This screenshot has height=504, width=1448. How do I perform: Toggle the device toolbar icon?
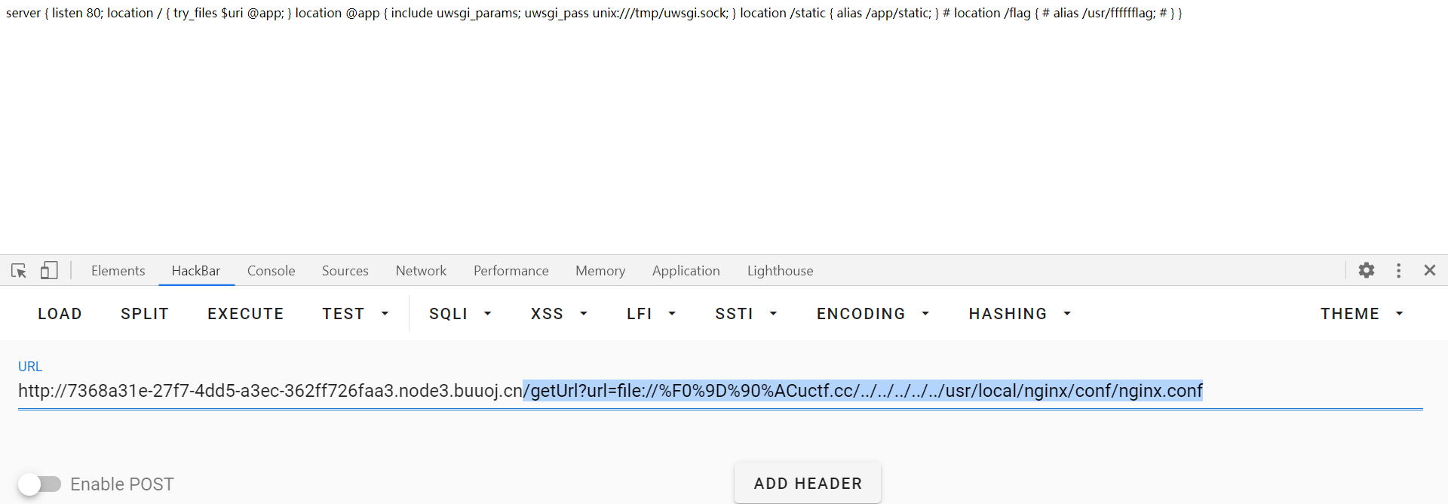[49, 270]
